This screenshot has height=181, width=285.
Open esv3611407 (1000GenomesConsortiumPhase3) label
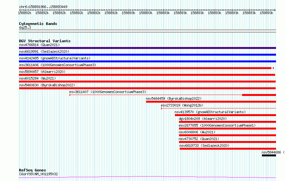[x=108, y=92]
